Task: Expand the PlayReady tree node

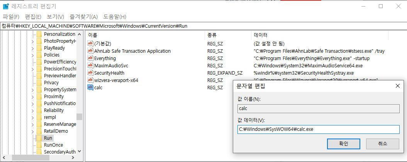Action: point(32,48)
